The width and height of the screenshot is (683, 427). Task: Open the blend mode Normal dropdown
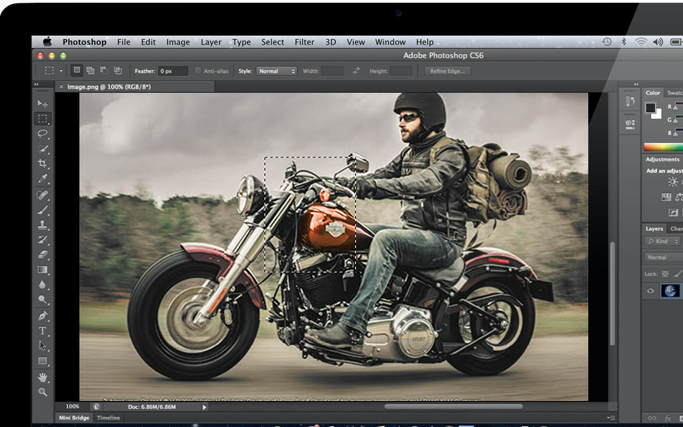pyautogui.click(x=663, y=258)
